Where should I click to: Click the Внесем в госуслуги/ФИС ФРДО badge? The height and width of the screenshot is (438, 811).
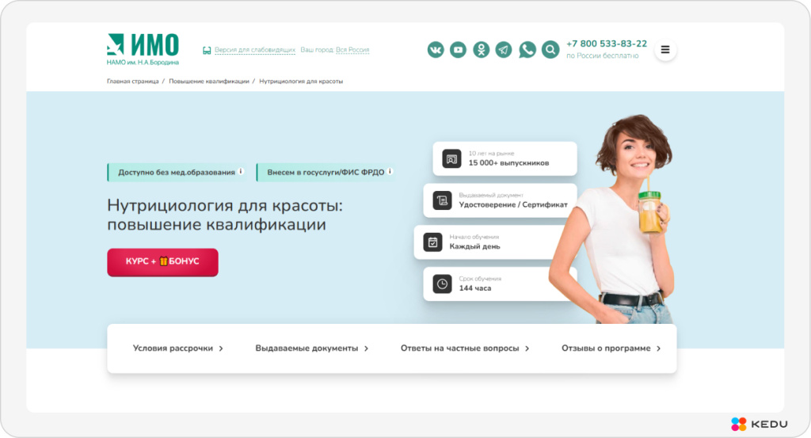[326, 172]
